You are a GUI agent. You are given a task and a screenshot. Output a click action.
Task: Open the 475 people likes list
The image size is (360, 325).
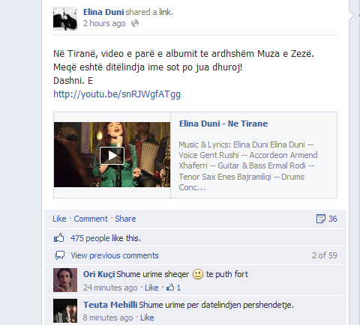tap(90, 238)
